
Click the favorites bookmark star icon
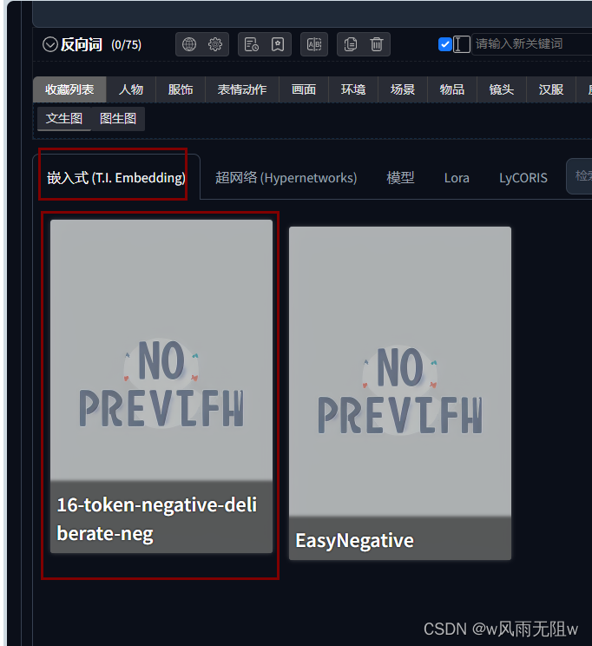point(278,44)
